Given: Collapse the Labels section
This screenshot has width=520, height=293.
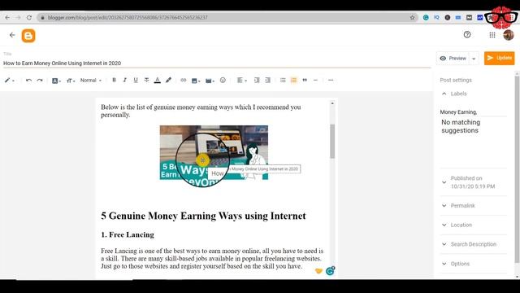Looking at the screenshot, I should pos(444,94).
